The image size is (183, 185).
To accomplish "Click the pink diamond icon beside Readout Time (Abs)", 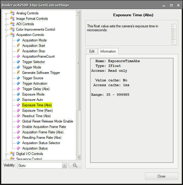I will pos(18,116).
